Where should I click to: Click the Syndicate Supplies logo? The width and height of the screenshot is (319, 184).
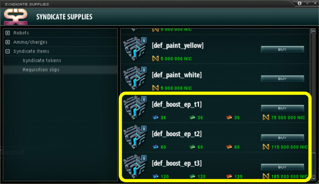click(x=16, y=17)
